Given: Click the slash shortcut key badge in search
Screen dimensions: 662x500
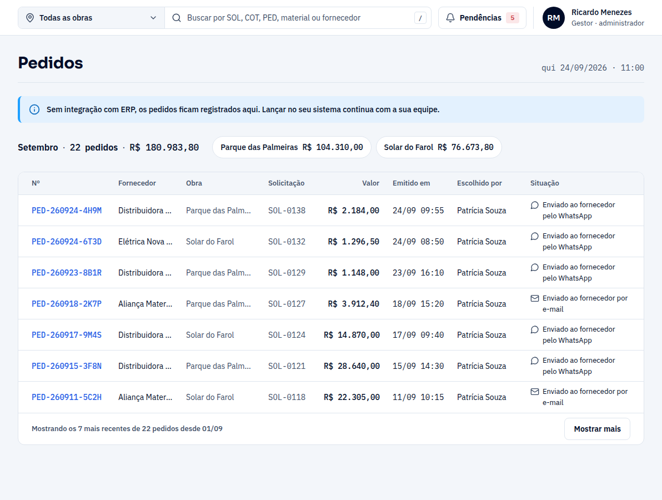Looking at the screenshot, I should (x=420, y=18).
